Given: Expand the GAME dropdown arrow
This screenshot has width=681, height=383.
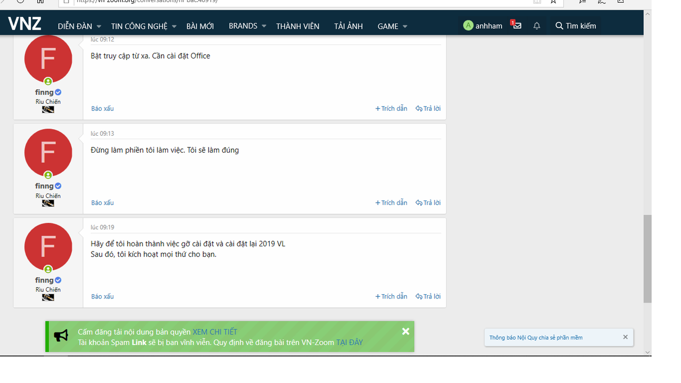Looking at the screenshot, I should tap(405, 26).
